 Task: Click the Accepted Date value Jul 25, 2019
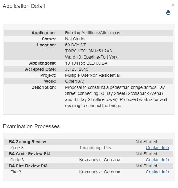[x=77, y=69]
